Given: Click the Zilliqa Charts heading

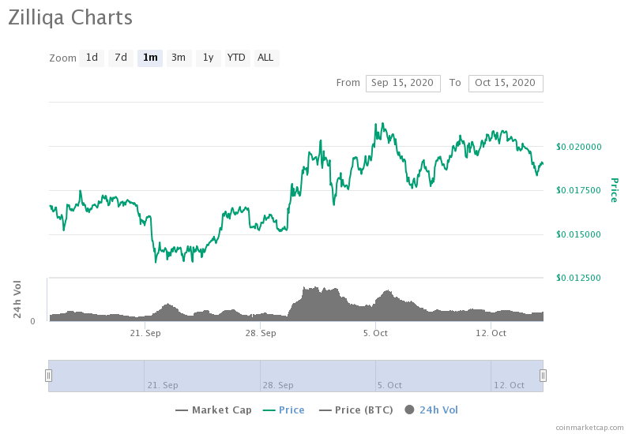Looking at the screenshot, I should pos(70,17).
